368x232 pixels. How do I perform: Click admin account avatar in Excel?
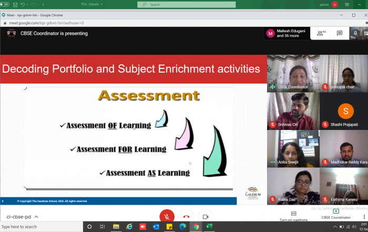[x=335, y=4]
